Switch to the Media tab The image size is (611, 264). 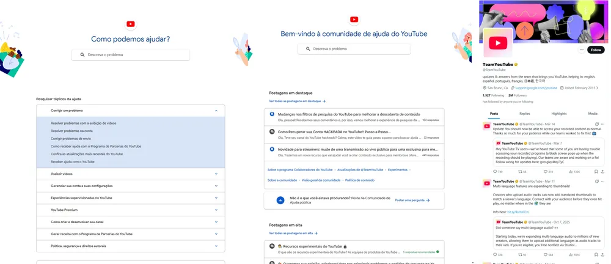tap(593, 114)
